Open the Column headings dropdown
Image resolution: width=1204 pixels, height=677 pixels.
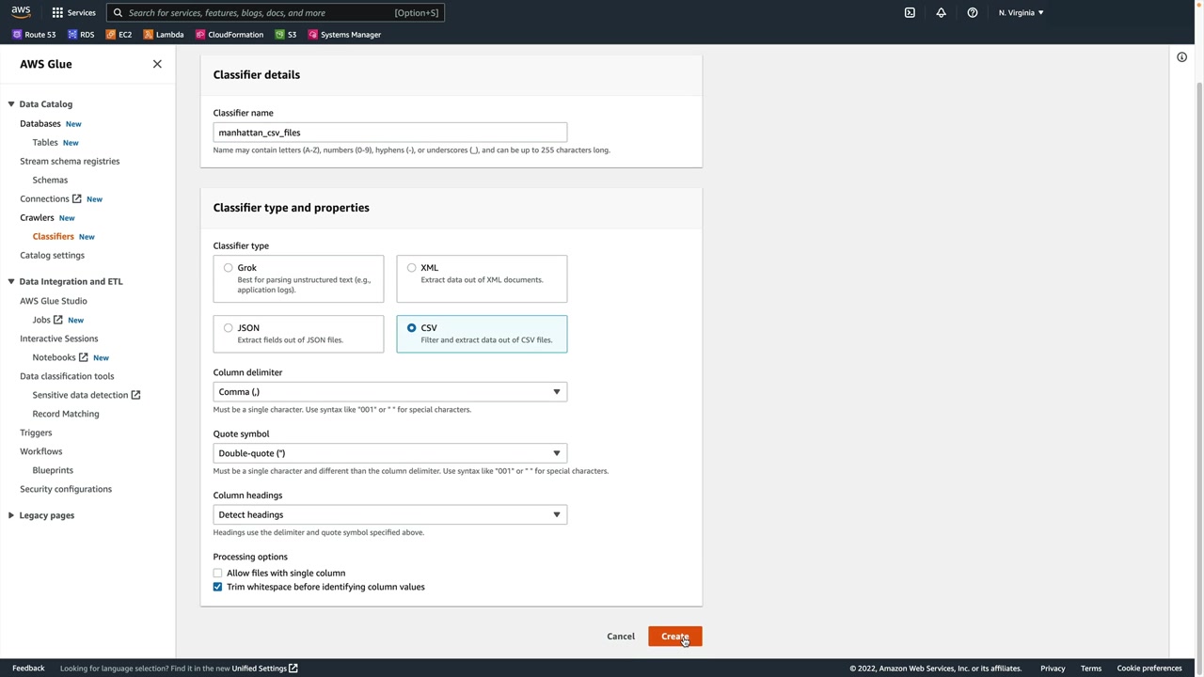click(389, 514)
